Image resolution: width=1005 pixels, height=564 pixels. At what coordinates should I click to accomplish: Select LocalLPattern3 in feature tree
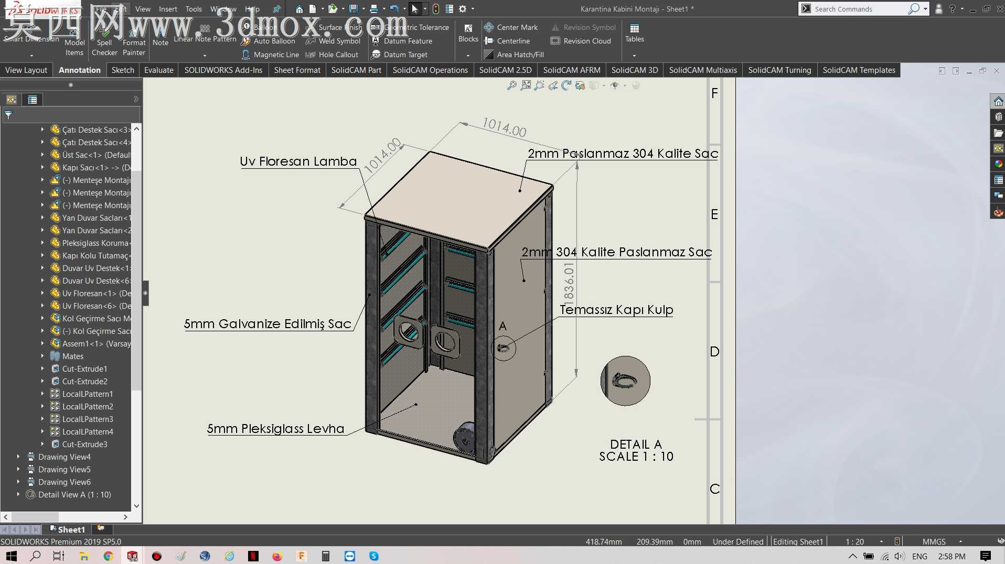coord(88,419)
